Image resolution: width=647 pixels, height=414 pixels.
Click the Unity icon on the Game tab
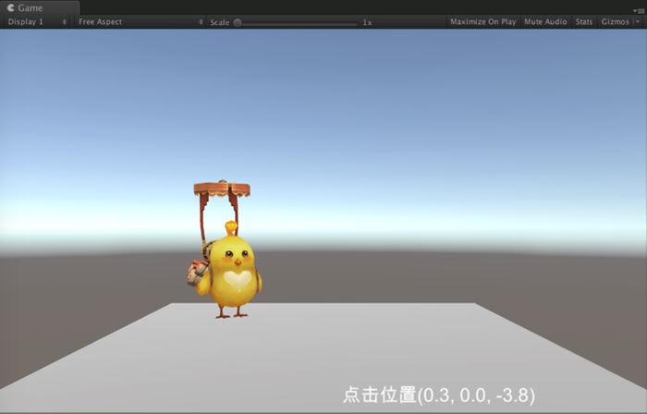tap(10, 7)
